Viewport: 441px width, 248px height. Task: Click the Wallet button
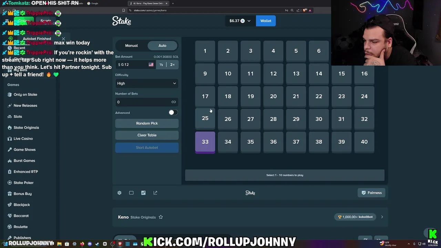[x=266, y=21]
